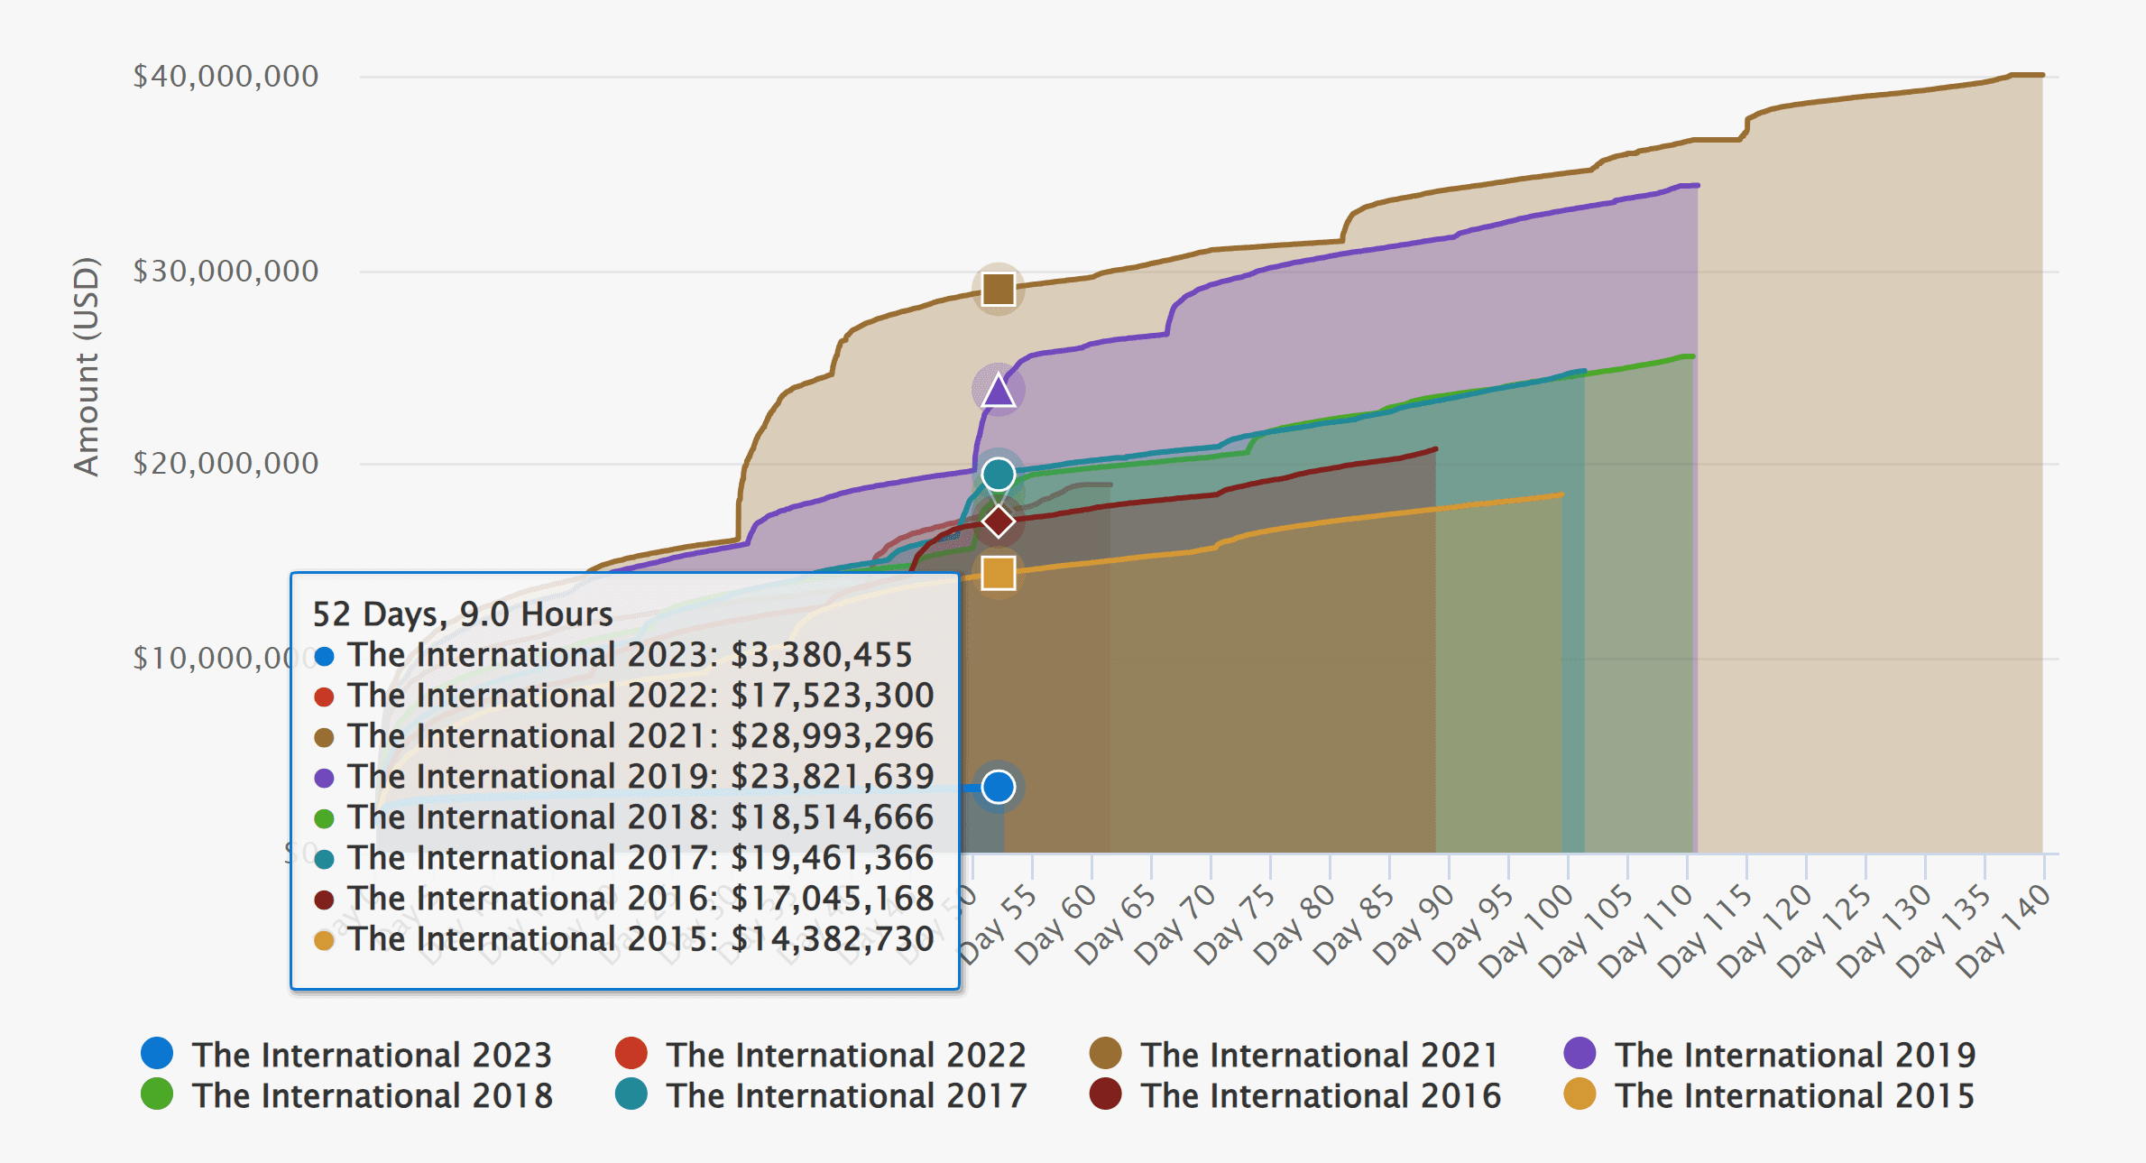Click the blue dot beside The International 2023 in tooltip
2146x1163 pixels.
click(323, 655)
